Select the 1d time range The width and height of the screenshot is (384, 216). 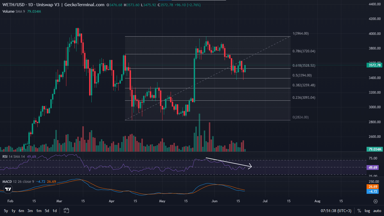[55, 211]
